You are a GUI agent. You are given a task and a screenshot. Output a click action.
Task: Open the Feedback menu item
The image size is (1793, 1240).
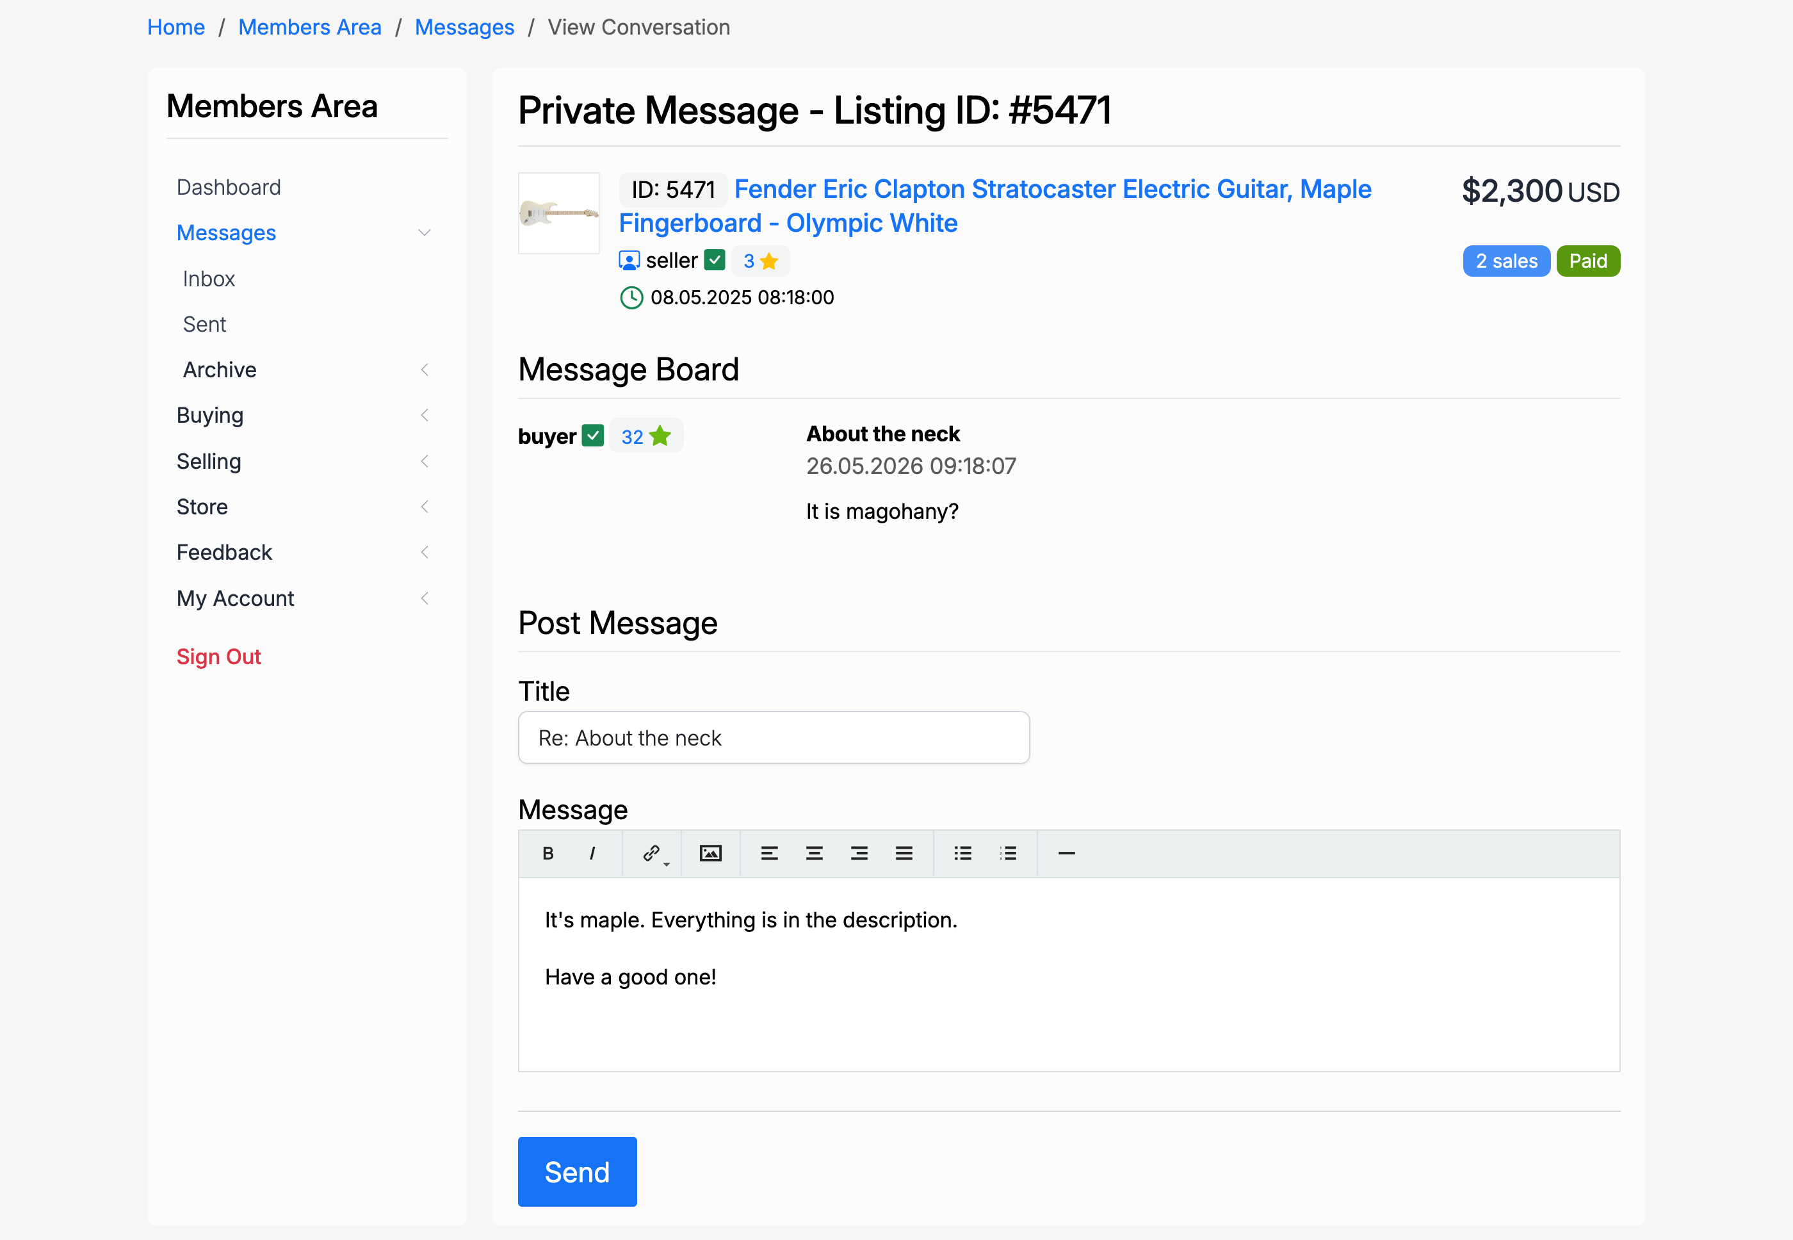223,552
